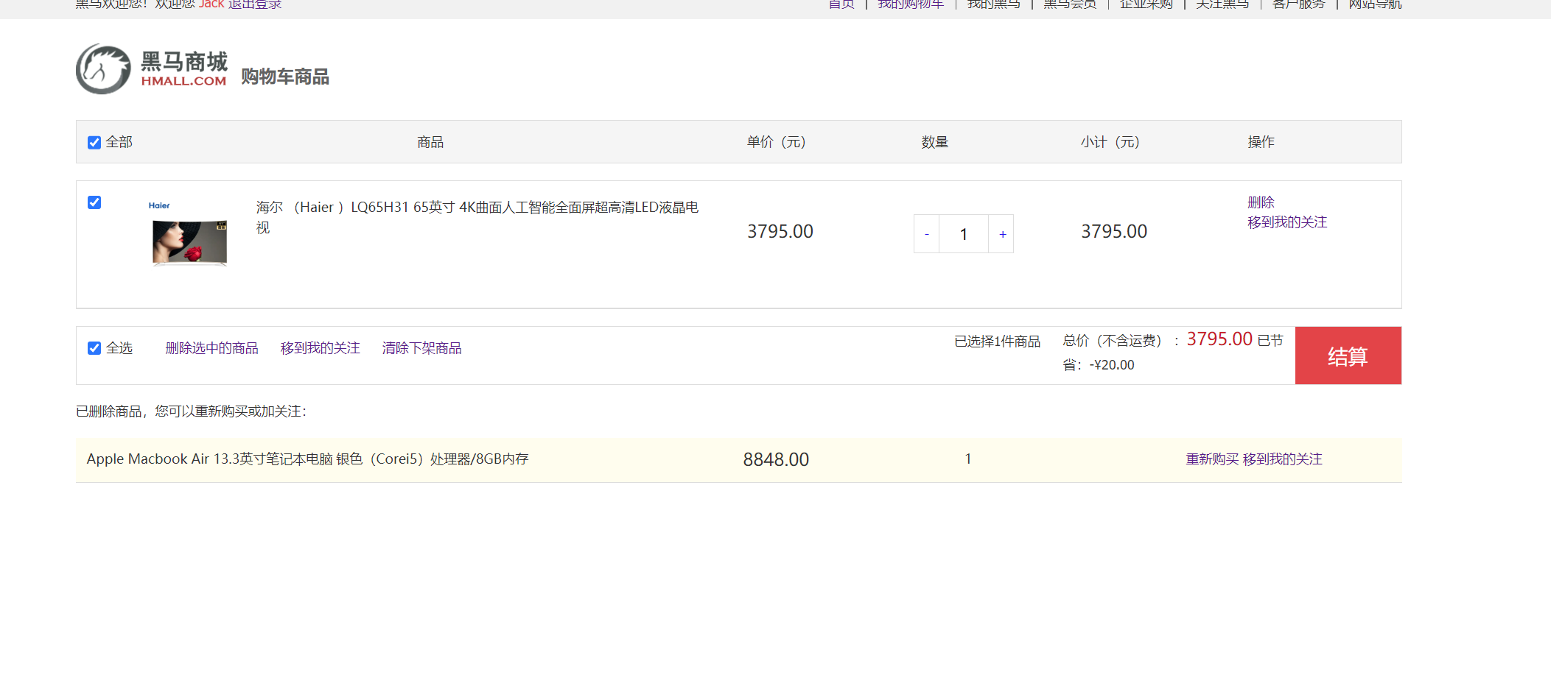Click 重新购买 for the Macbook Air
Viewport: 1551px width, 686px height.
(x=1212, y=459)
